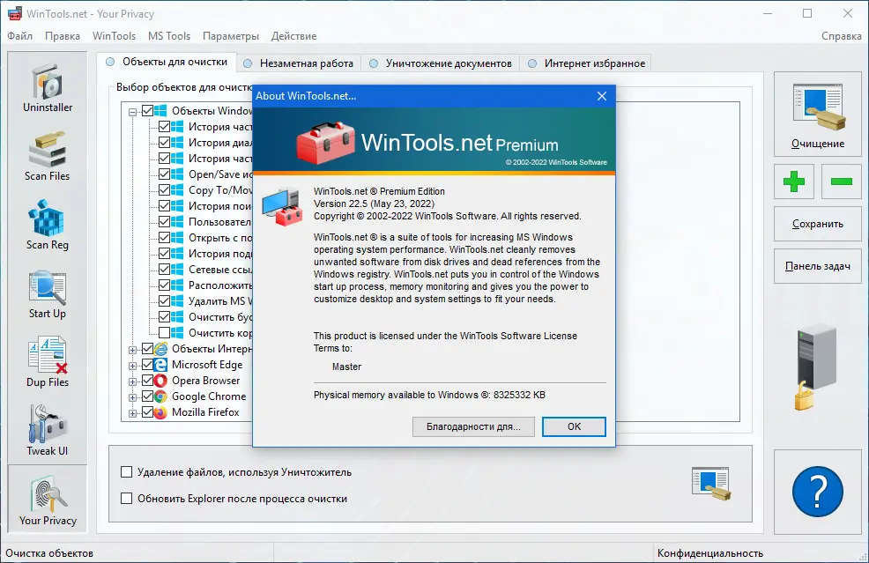
Task: Select the Сетевые ссы tree row
Action: click(220, 270)
